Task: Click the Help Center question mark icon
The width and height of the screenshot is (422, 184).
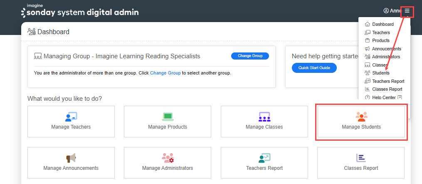Action: 368,97
